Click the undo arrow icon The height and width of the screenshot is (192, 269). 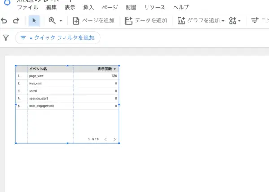[x=4, y=21]
